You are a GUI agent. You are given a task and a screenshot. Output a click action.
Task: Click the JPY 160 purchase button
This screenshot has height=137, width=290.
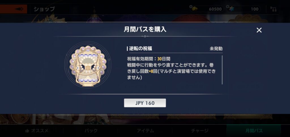click(x=145, y=103)
